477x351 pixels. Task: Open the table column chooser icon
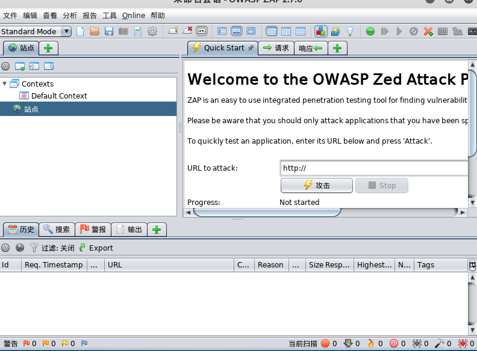click(472, 266)
